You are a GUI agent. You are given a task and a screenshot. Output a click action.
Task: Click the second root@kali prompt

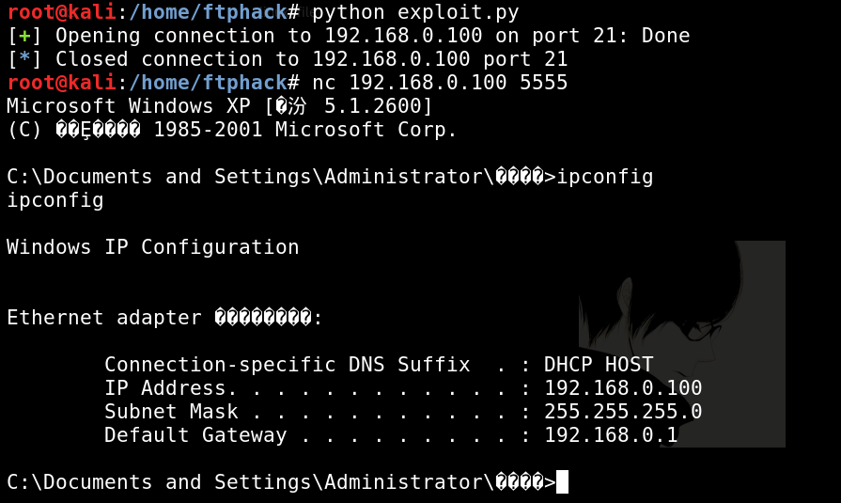coord(61,83)
